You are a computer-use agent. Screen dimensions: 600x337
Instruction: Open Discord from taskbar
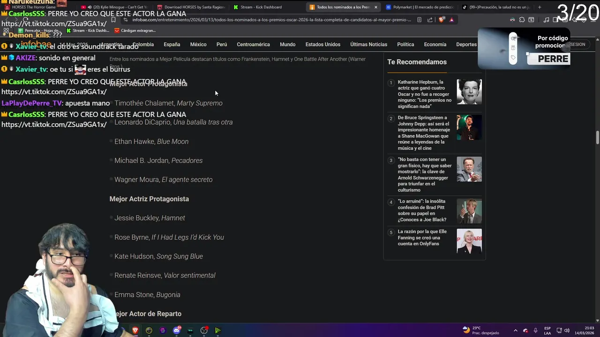pos(177,330)
